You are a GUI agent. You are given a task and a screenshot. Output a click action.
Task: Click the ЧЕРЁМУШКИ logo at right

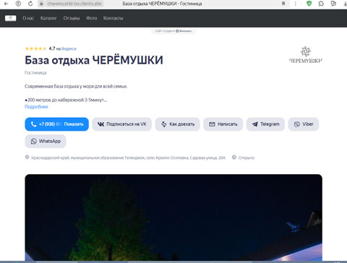click(306, 55)
